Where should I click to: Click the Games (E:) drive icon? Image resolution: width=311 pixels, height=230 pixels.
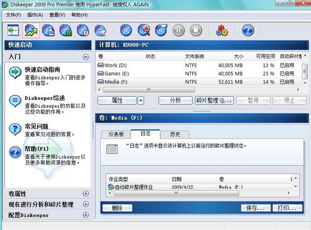(x=101, y=74)
